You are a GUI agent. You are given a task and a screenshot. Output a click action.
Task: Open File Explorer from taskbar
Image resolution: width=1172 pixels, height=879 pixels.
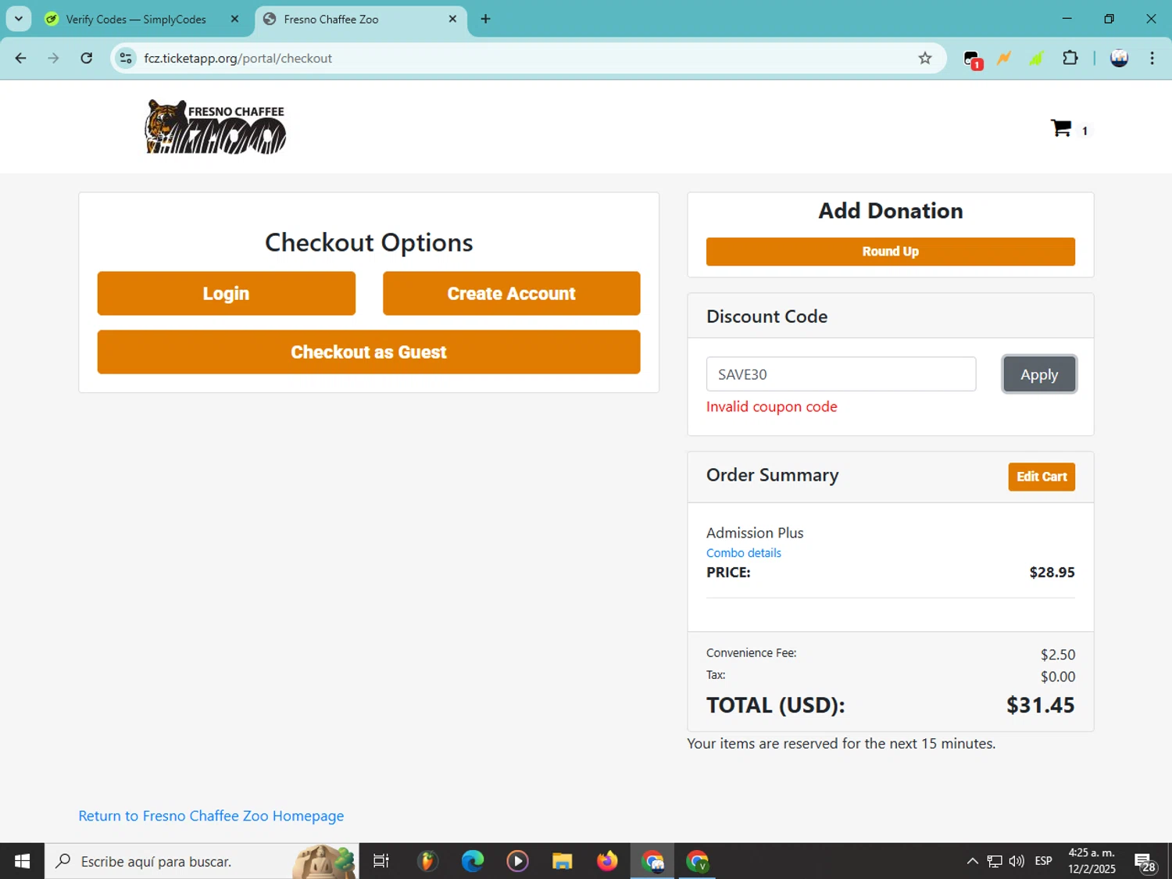(x=563, y=861)
